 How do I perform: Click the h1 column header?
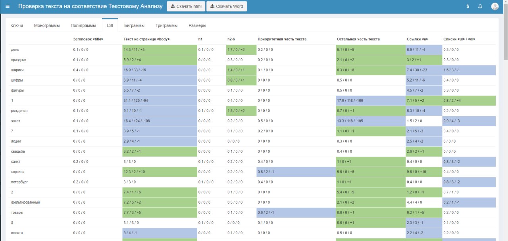pyautogui.click(x=200, y=39)
